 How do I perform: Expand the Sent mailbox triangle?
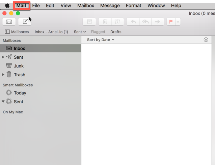(3, 57)
